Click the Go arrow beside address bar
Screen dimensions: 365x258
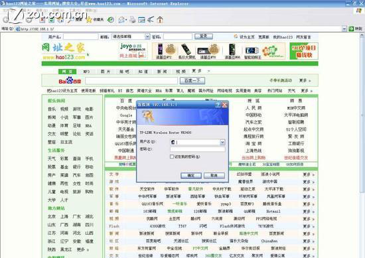point(352,29)
